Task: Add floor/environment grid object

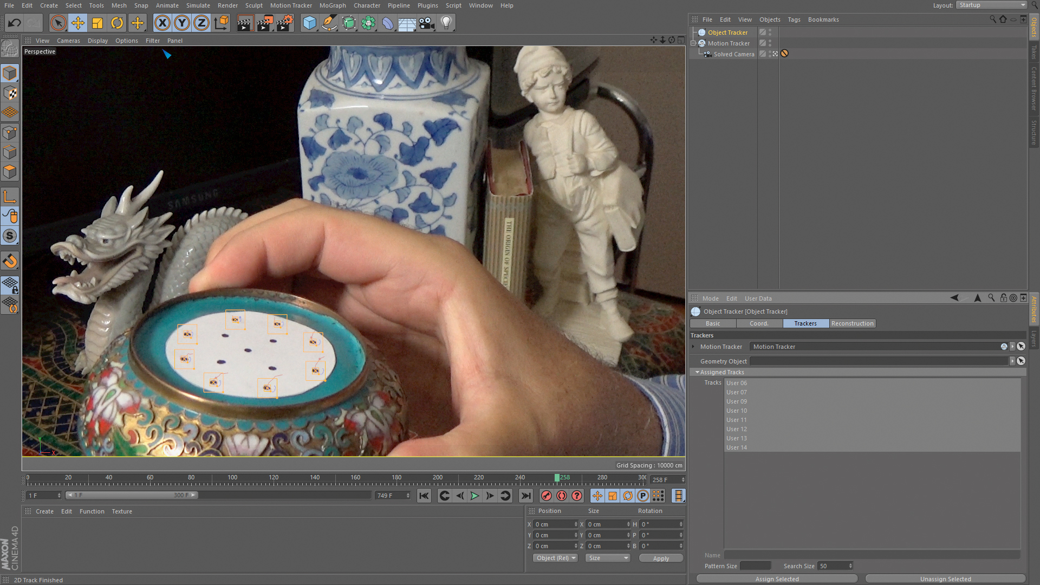Action: tap(407, 23)
